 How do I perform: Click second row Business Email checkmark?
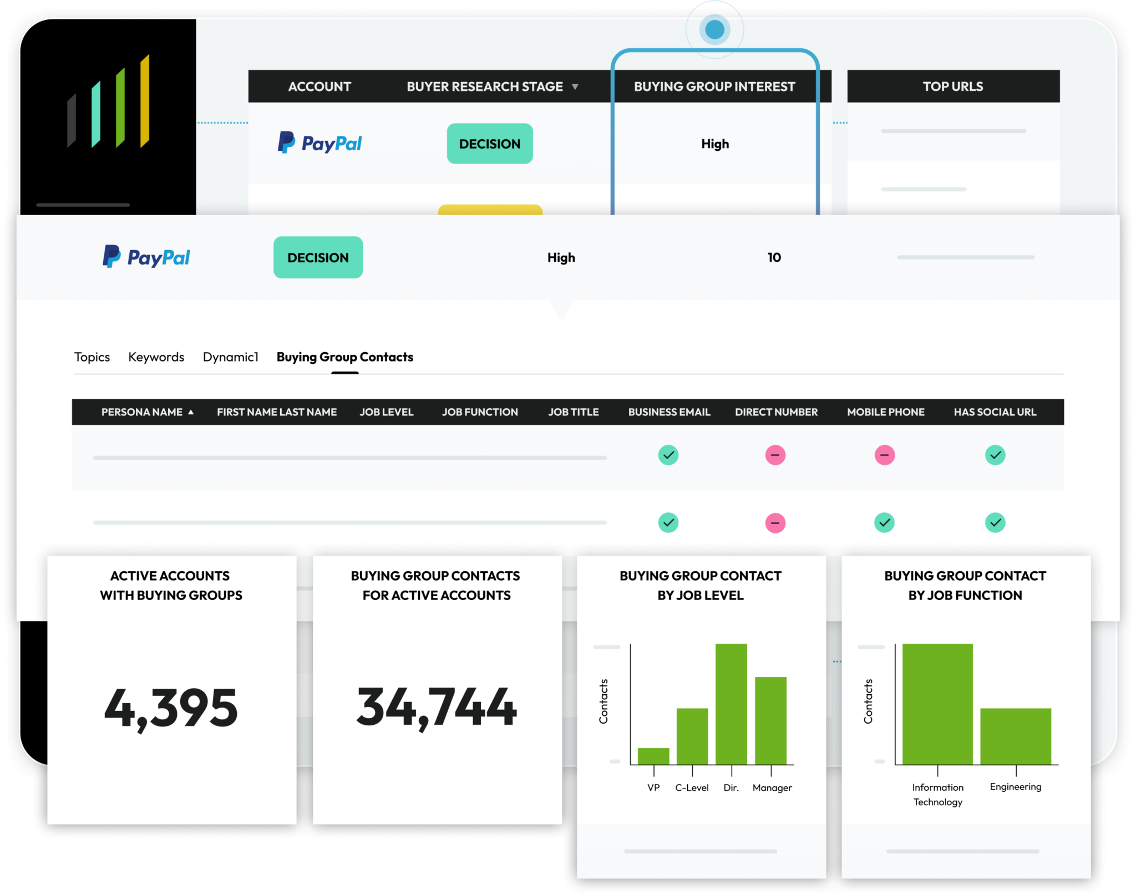coord(668,523)
